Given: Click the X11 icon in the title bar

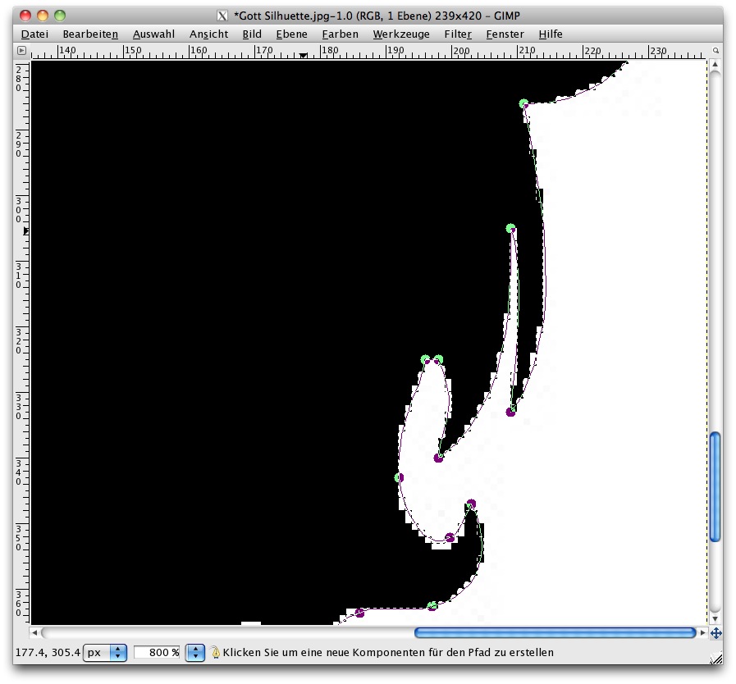Looking at the screenshot, I should tap(222, 15).
